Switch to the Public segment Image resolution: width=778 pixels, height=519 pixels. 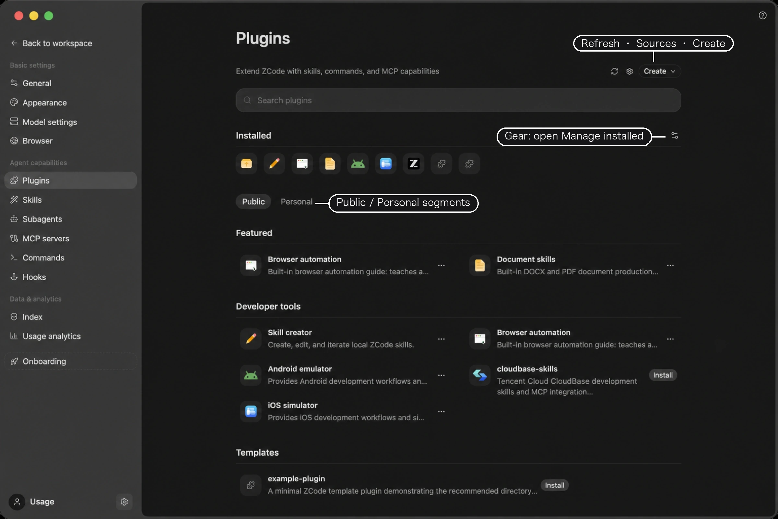click(x=253, y=201)
